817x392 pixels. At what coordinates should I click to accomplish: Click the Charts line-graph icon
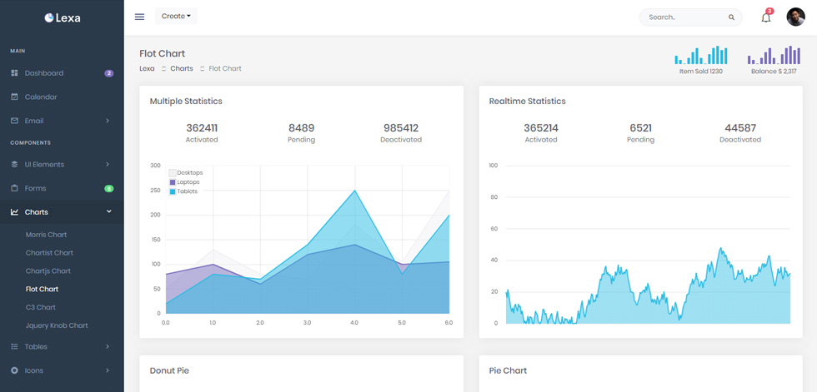coord(15,212)
